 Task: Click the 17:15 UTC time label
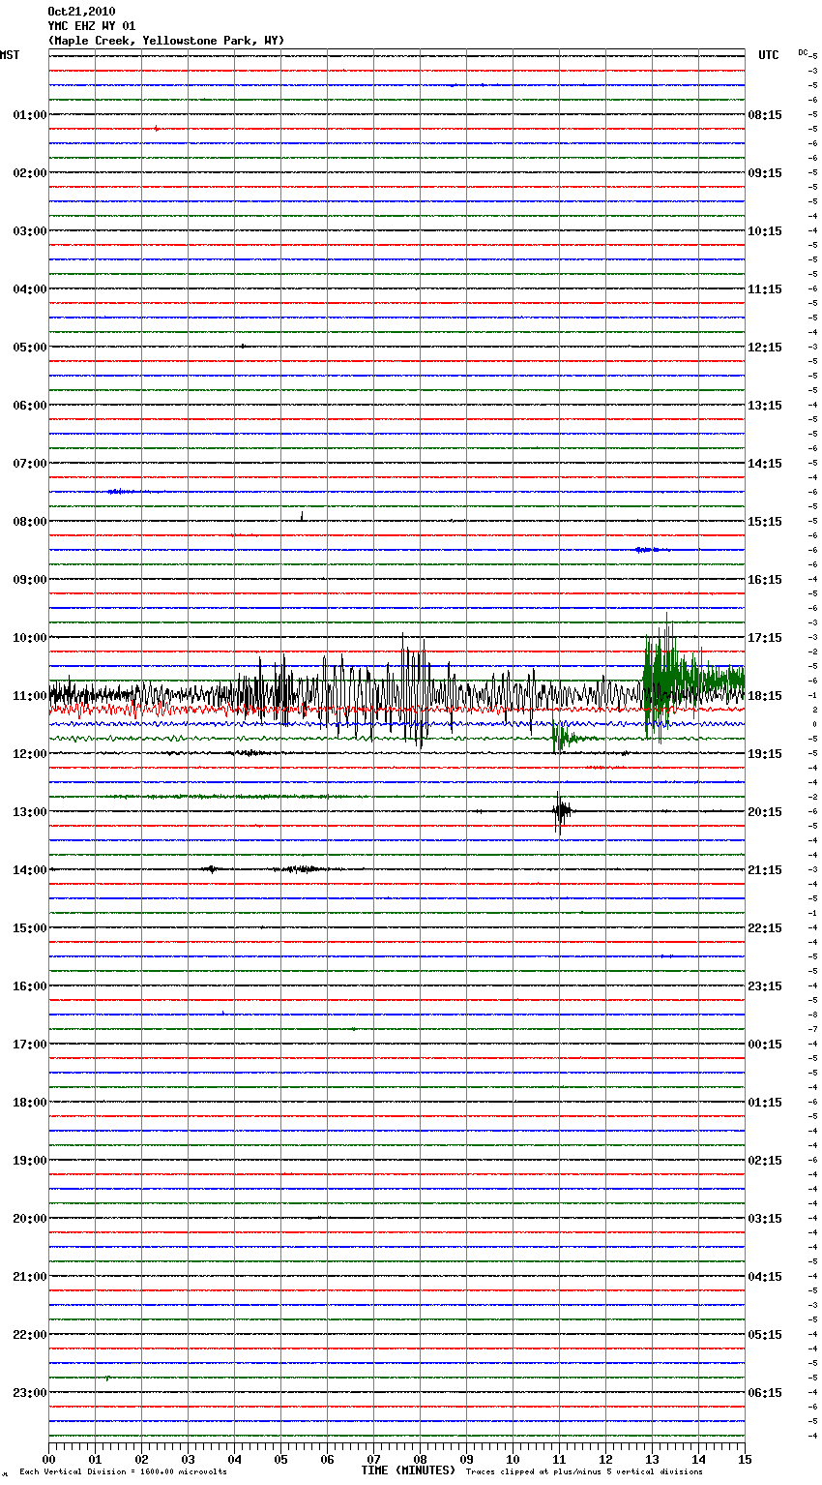pyautogui.click(x=765, y=638)
